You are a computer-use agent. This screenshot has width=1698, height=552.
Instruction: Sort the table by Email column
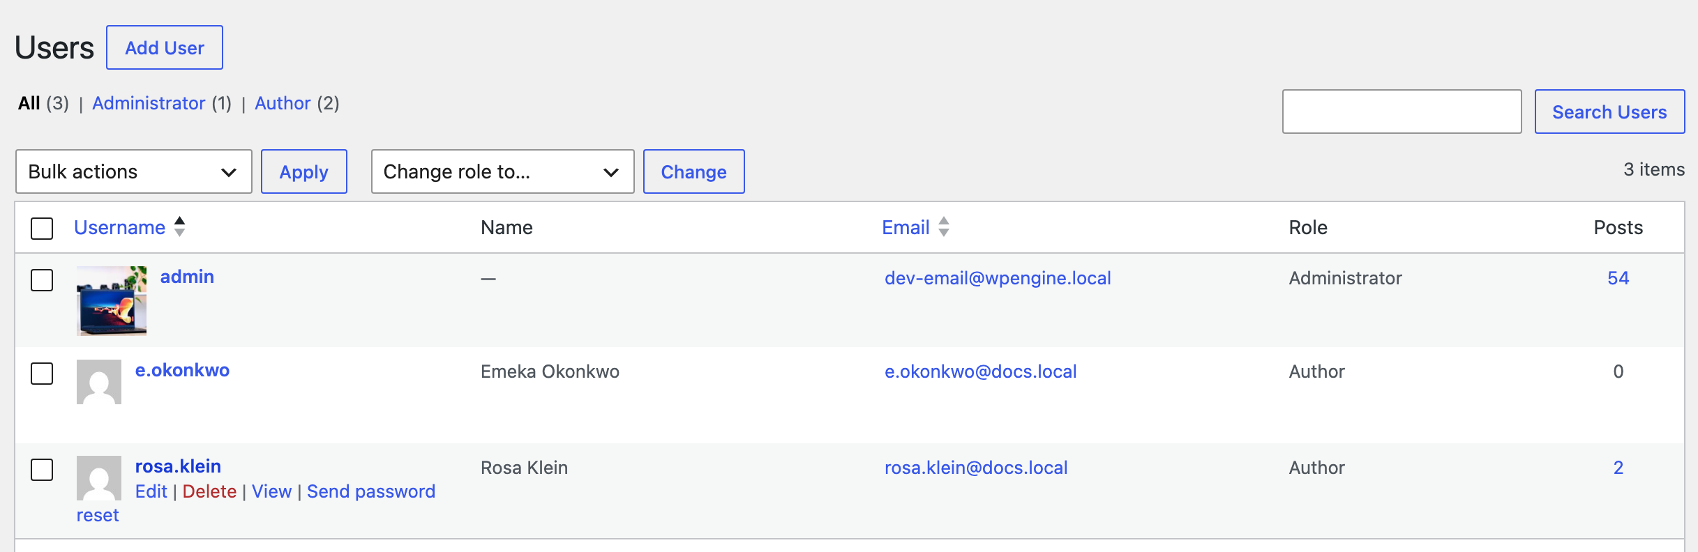(x=906, y=227)
